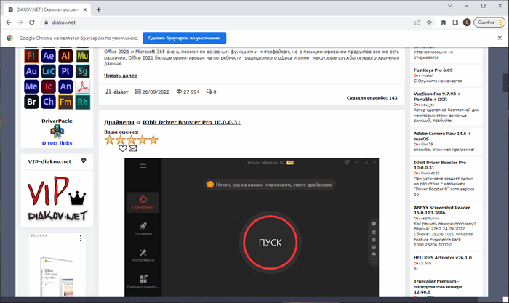Screen dimensions: 509x303
Task: Rate the post five stars
Action: coord(153,139)
